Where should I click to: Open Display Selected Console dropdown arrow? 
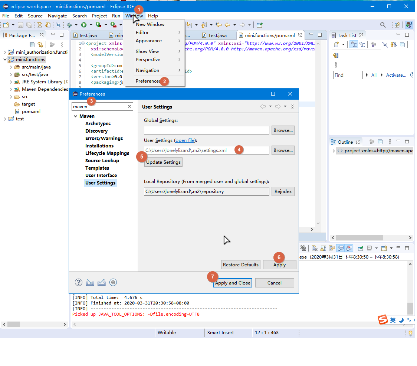(376, 248)
